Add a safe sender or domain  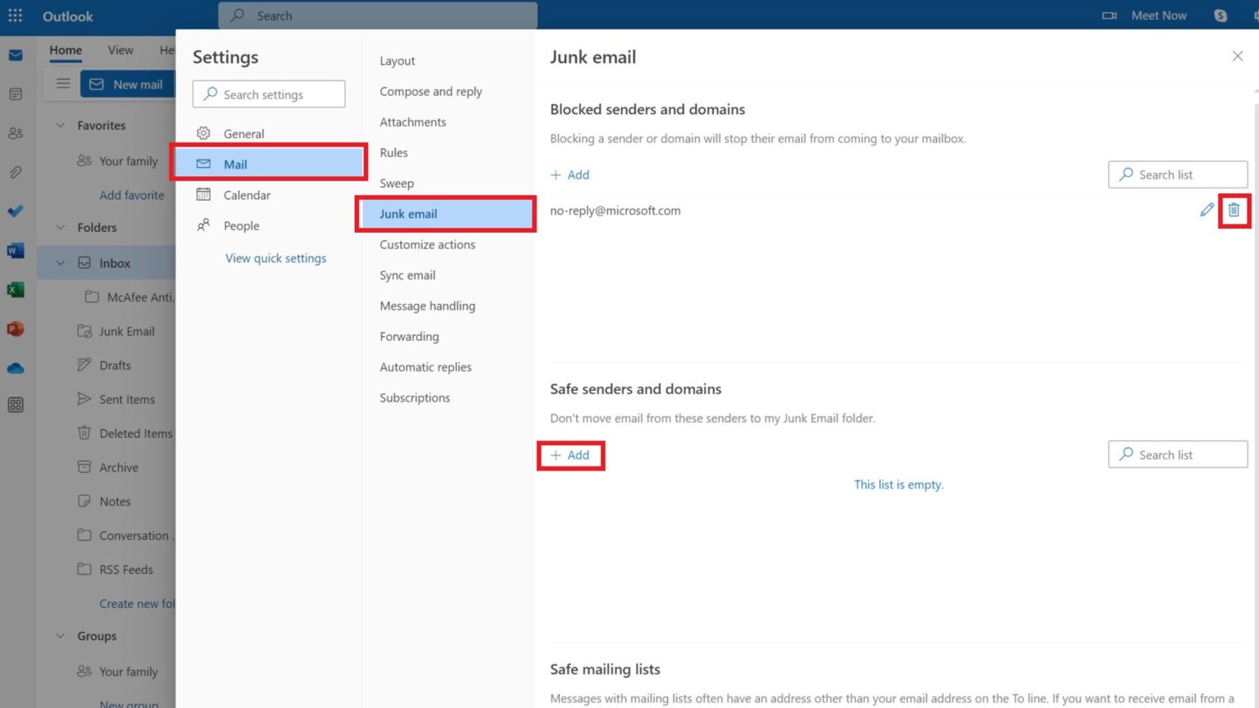tap(570, 455)
